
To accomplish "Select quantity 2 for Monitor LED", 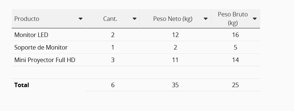I will (x=113, y=35).
